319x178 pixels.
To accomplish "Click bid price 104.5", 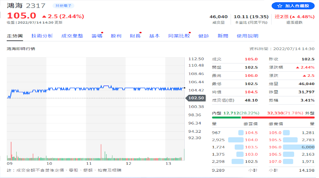I will (x=251, y=133).
